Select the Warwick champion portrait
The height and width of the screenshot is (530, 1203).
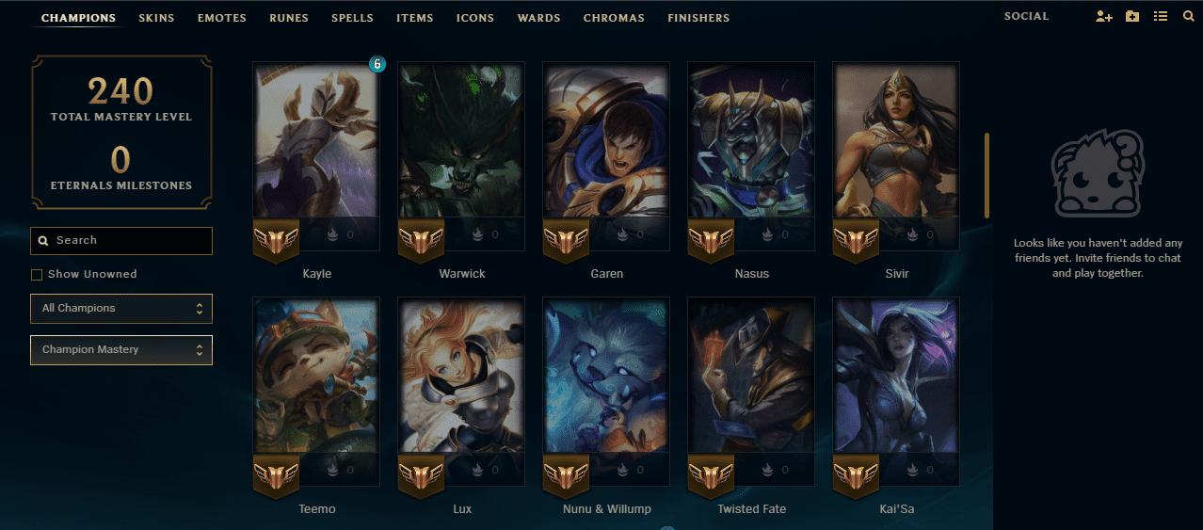click(461, 156)
